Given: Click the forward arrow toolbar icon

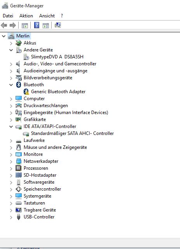Looking at the screenshot, I should [x=13, y=25].
